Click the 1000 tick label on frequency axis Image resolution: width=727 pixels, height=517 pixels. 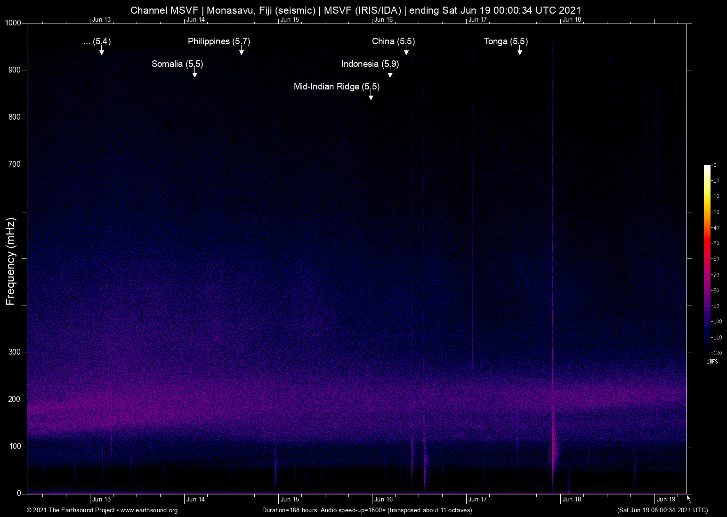(13, 23)
